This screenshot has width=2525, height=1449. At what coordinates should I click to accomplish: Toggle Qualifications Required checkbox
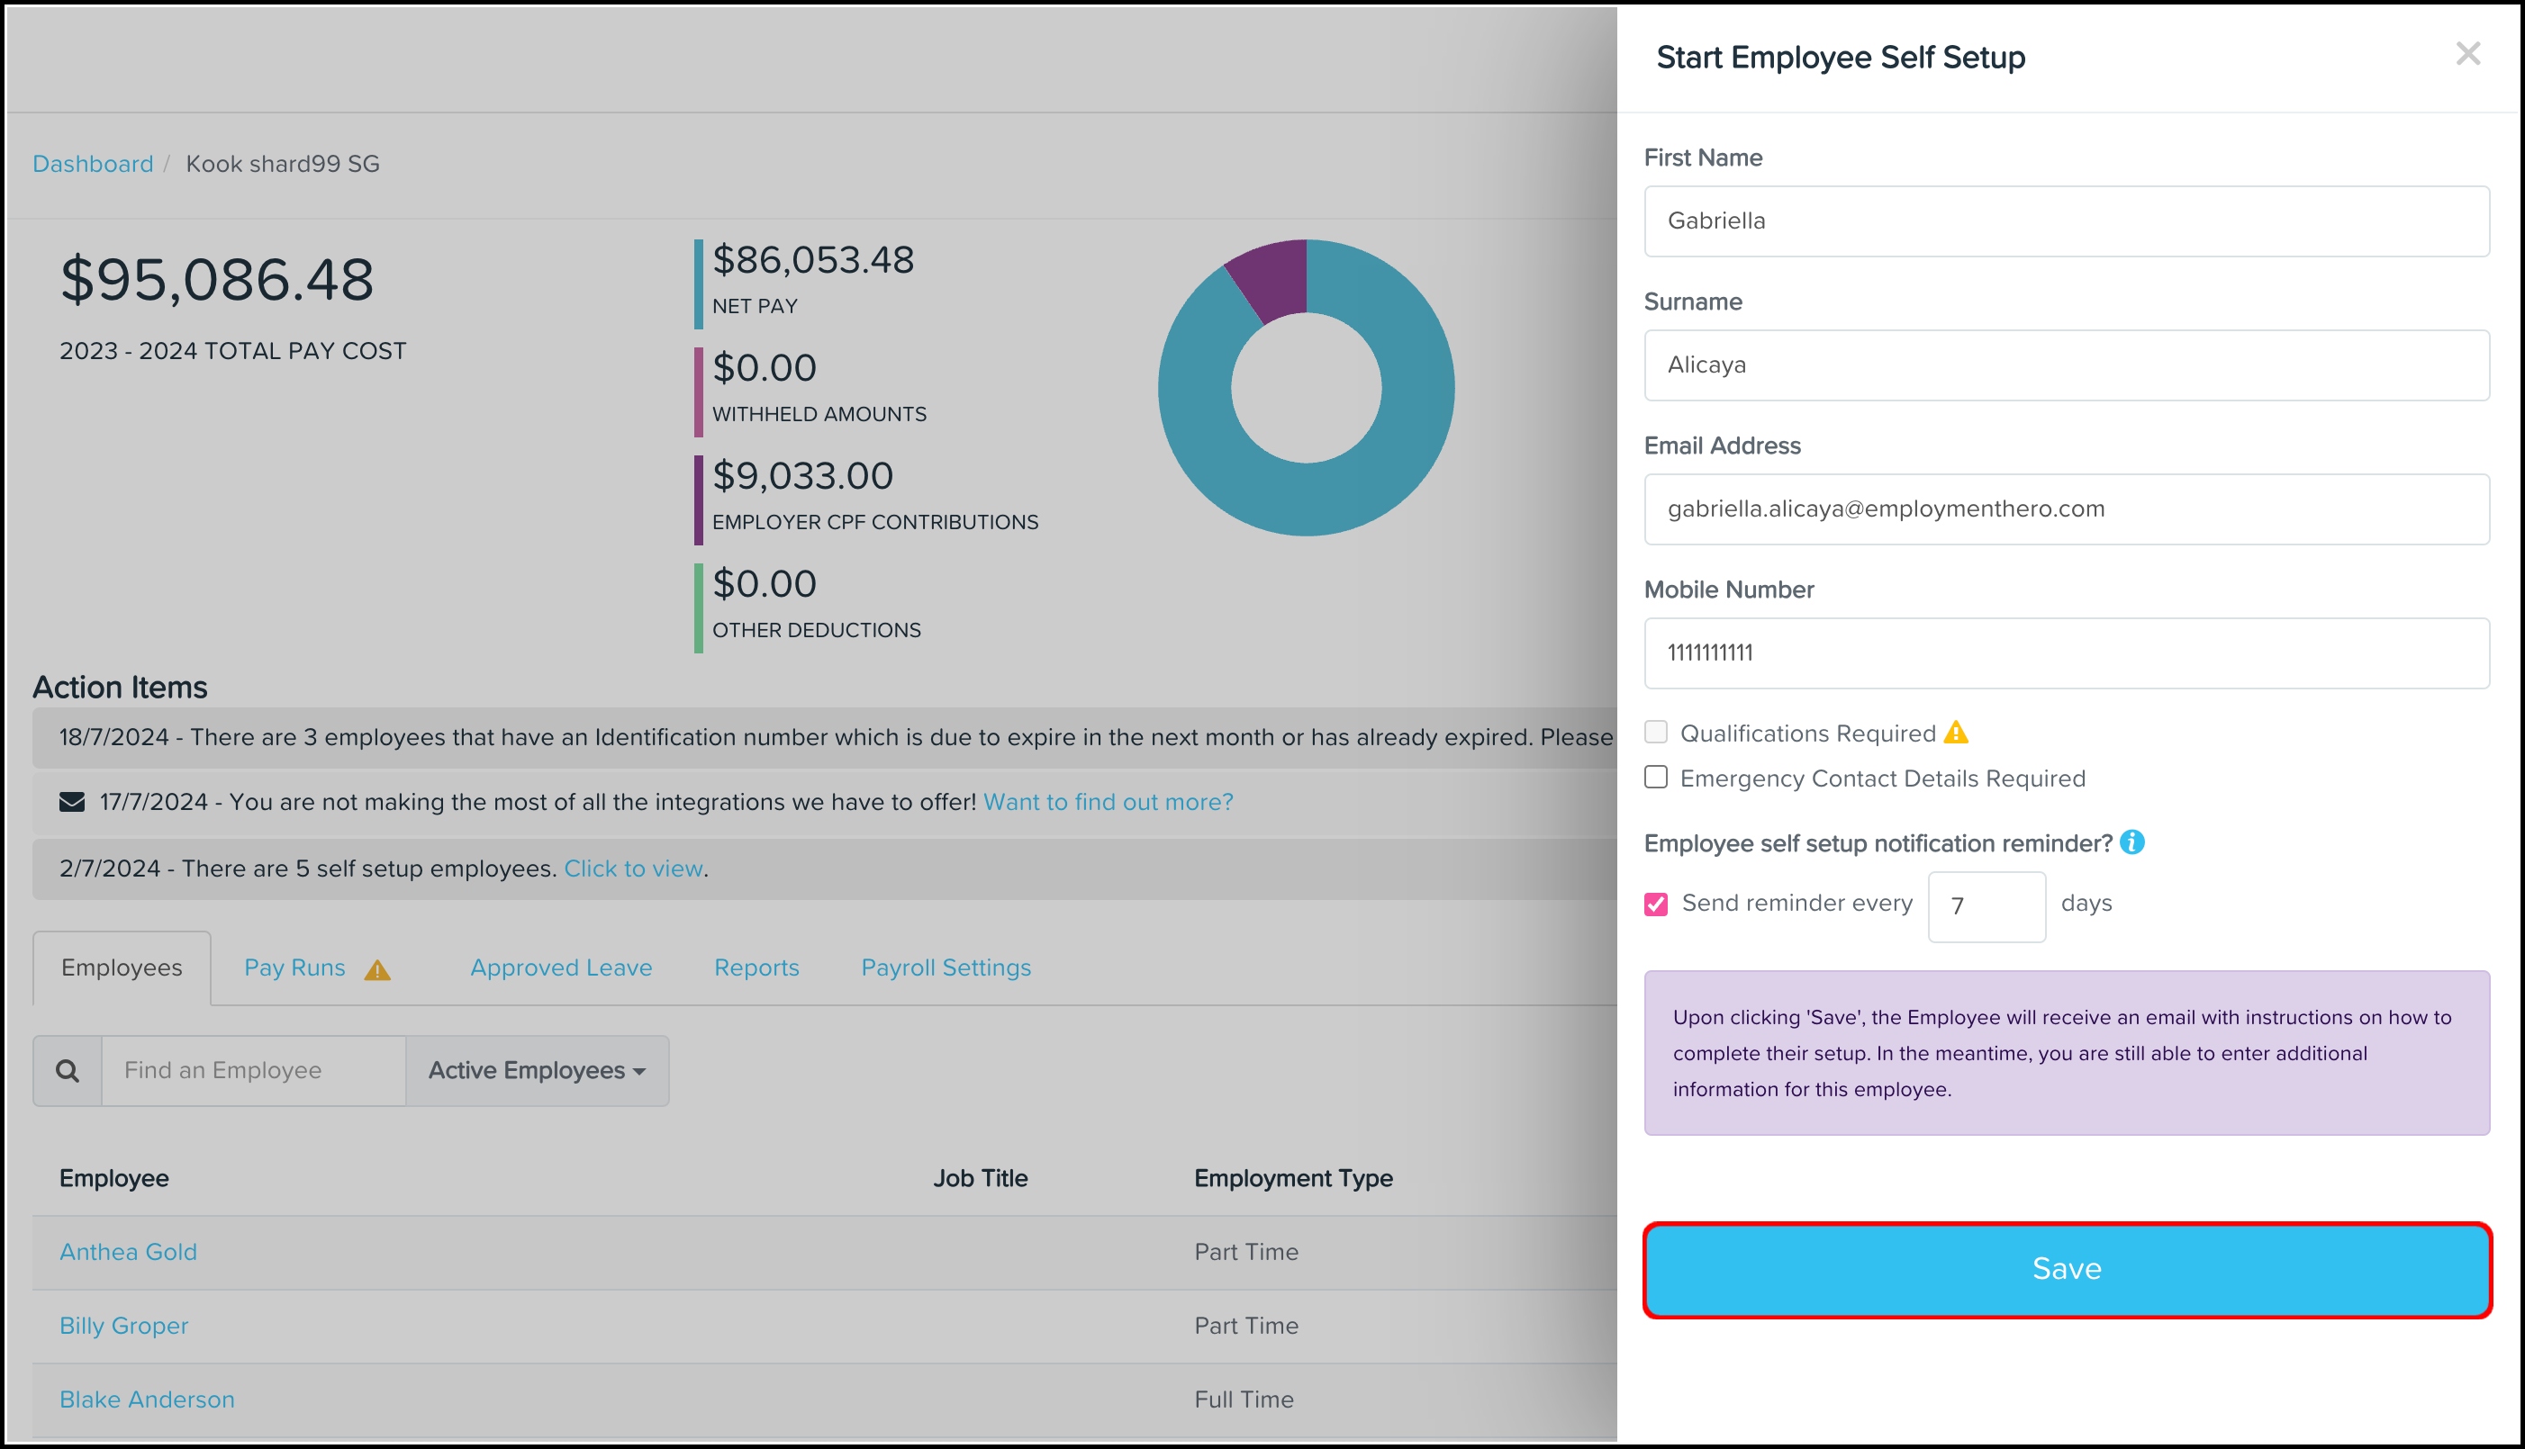click(1656, 733)
